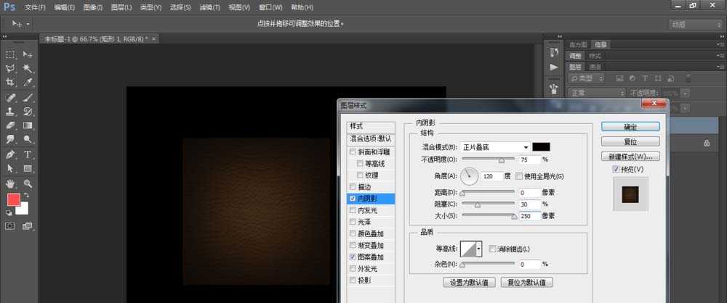Click the 确定 button
This screenshot has width=727, height=303.
(630, 127)
